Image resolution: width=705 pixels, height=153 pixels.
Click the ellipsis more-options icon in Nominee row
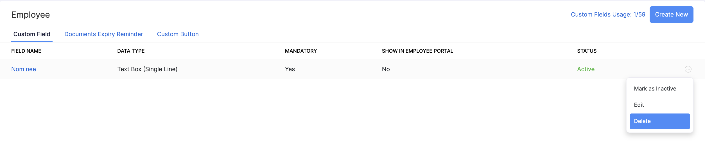coord(688,69)
